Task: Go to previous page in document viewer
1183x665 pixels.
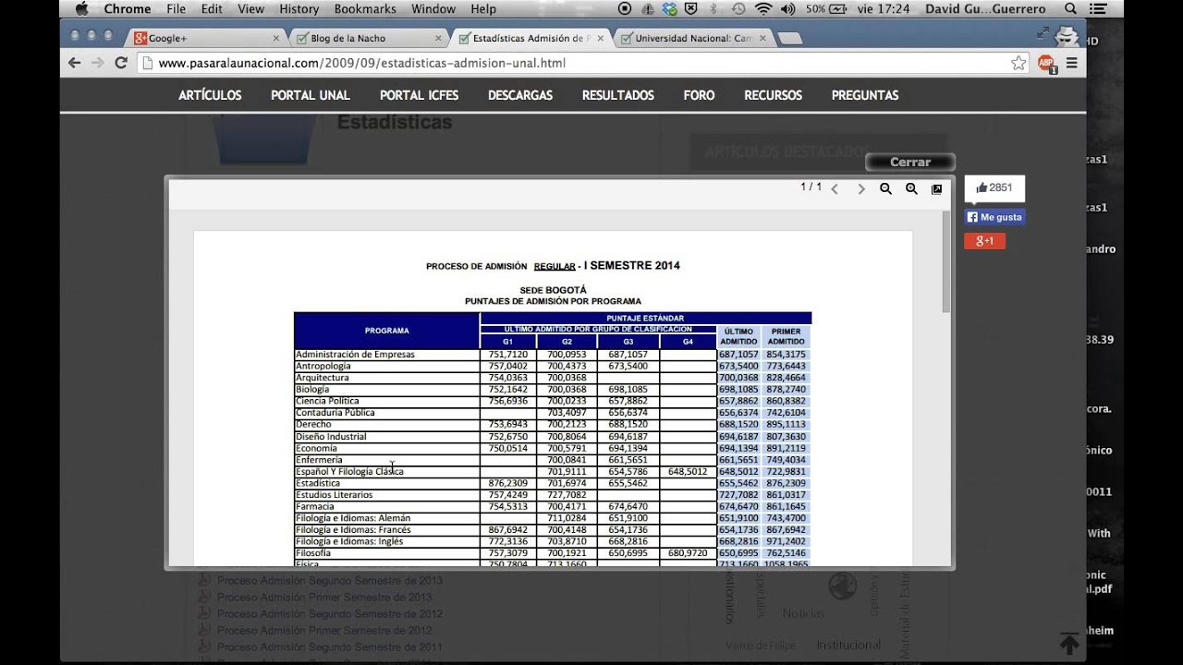Action: (835, 188)
